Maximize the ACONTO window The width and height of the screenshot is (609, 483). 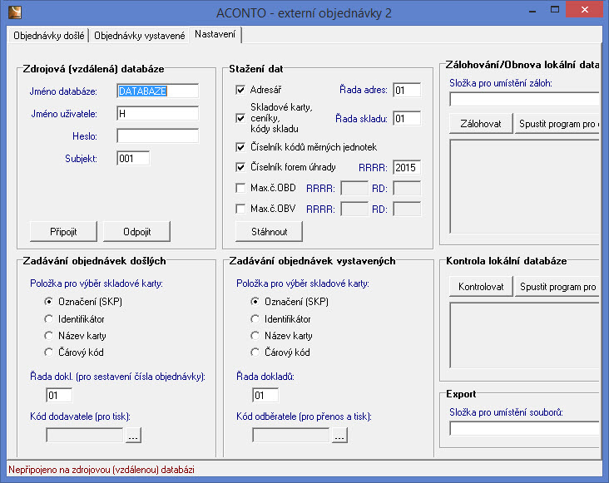pyautogui.click(x=555, y=10)
